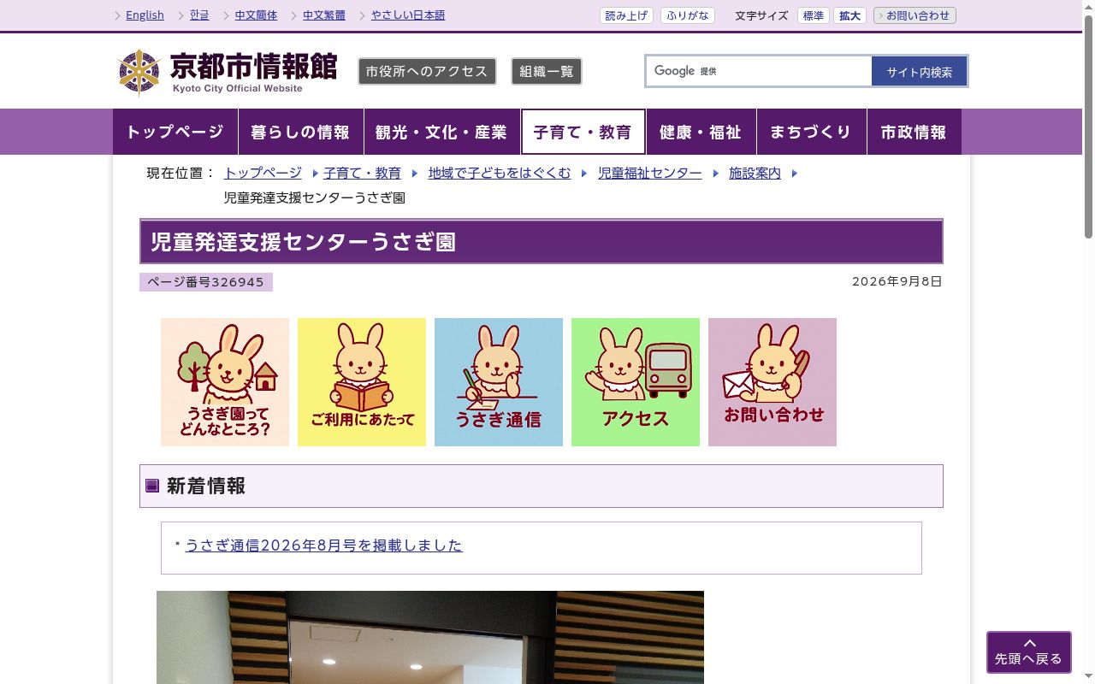Click the サイト内検索 button
This screenshot has width=1095, height=684.
(920, 72)
